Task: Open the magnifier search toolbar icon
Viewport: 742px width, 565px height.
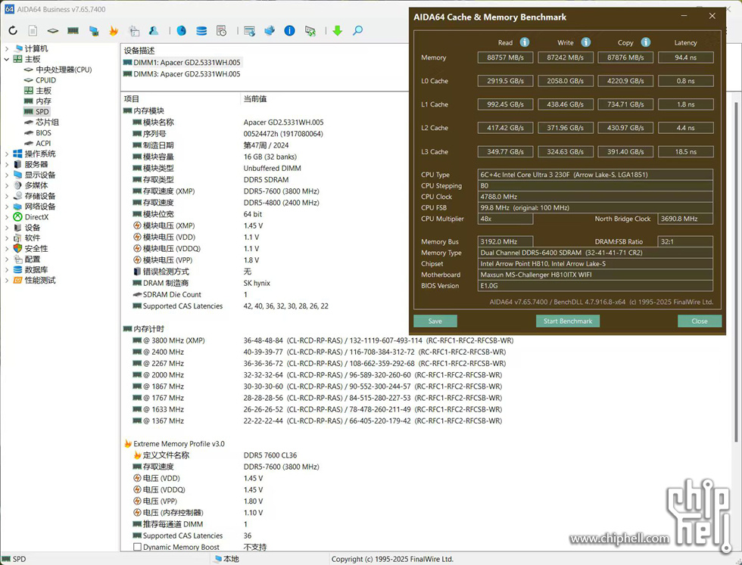Action: point(357,31)
